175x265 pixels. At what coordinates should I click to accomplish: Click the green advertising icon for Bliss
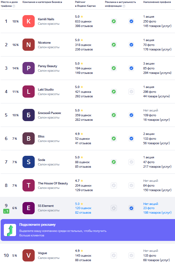[114, 138]
